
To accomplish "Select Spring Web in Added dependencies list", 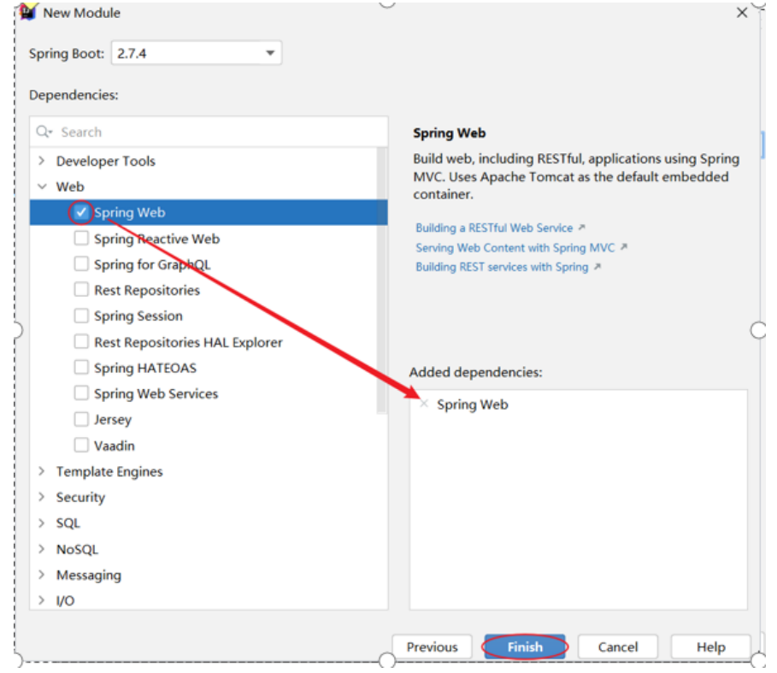I will (x=472, y=404).
